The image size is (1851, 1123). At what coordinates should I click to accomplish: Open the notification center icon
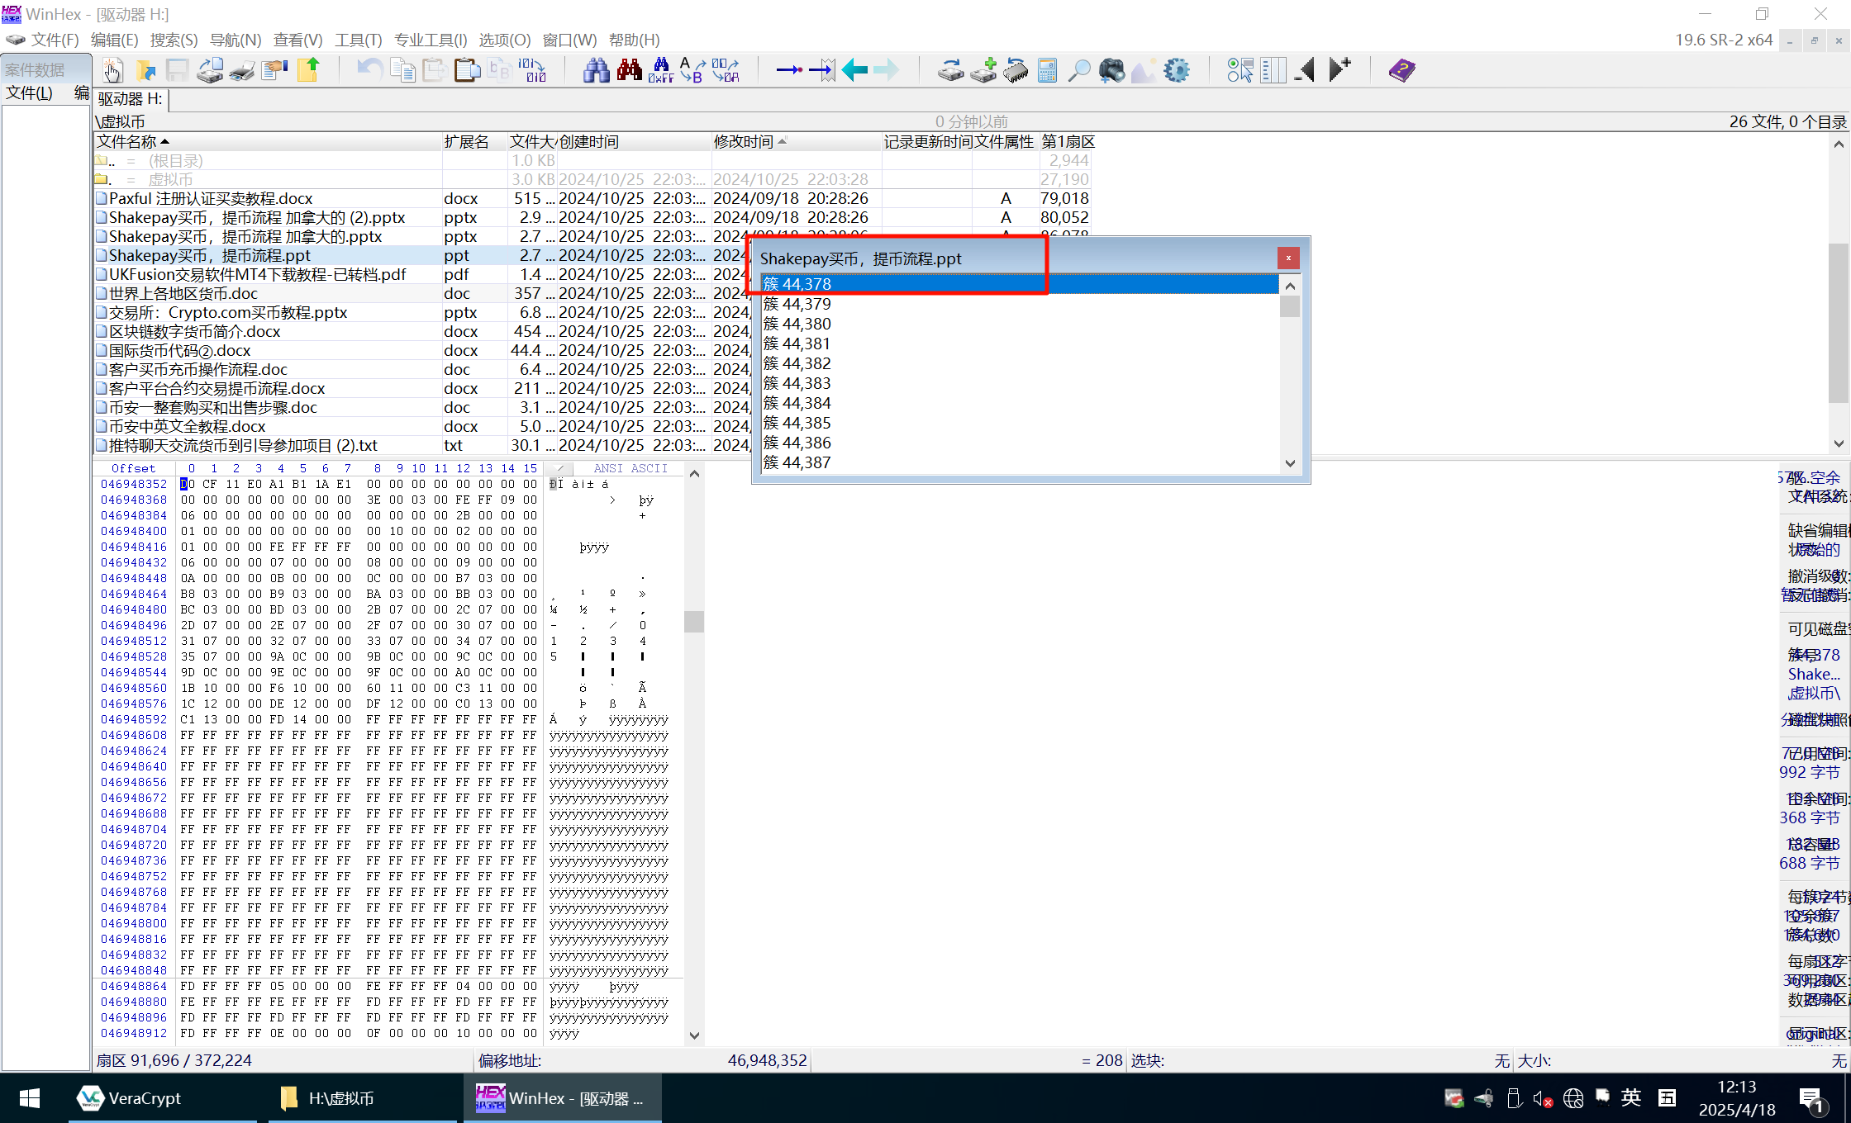(x=1811, y=1098)
